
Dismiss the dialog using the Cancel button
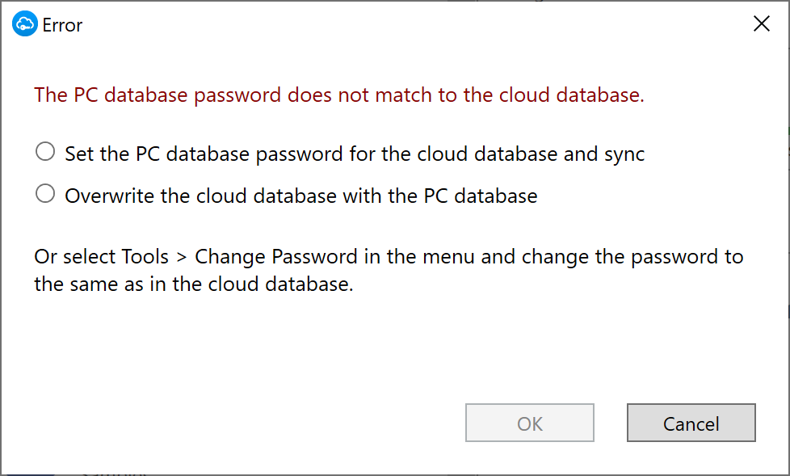691,423
